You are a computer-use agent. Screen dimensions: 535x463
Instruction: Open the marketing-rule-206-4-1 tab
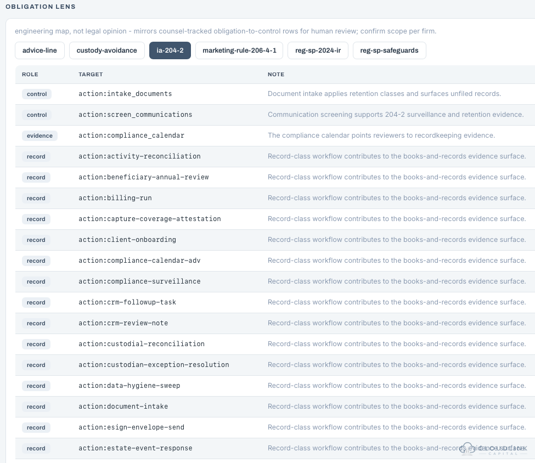240,50
